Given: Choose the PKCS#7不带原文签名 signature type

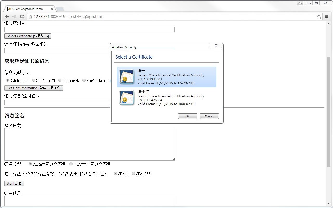Looking at the screenshot, I should (71, 164).
